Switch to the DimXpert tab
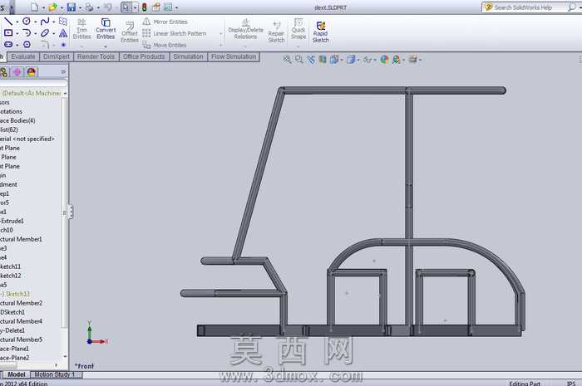This screenshot has width=582, height=386. (56, 56)
